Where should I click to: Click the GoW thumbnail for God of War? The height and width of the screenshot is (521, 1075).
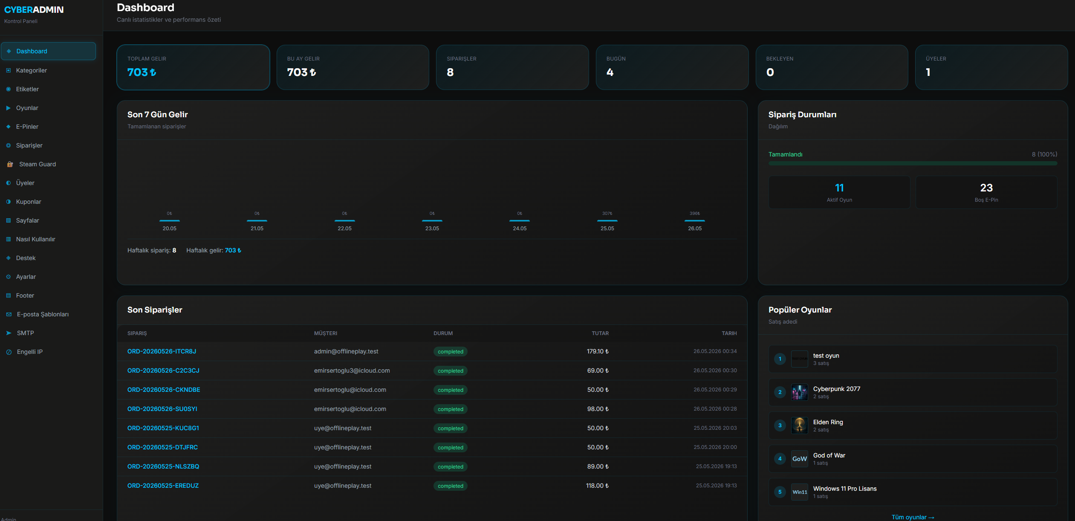[799, 459]
